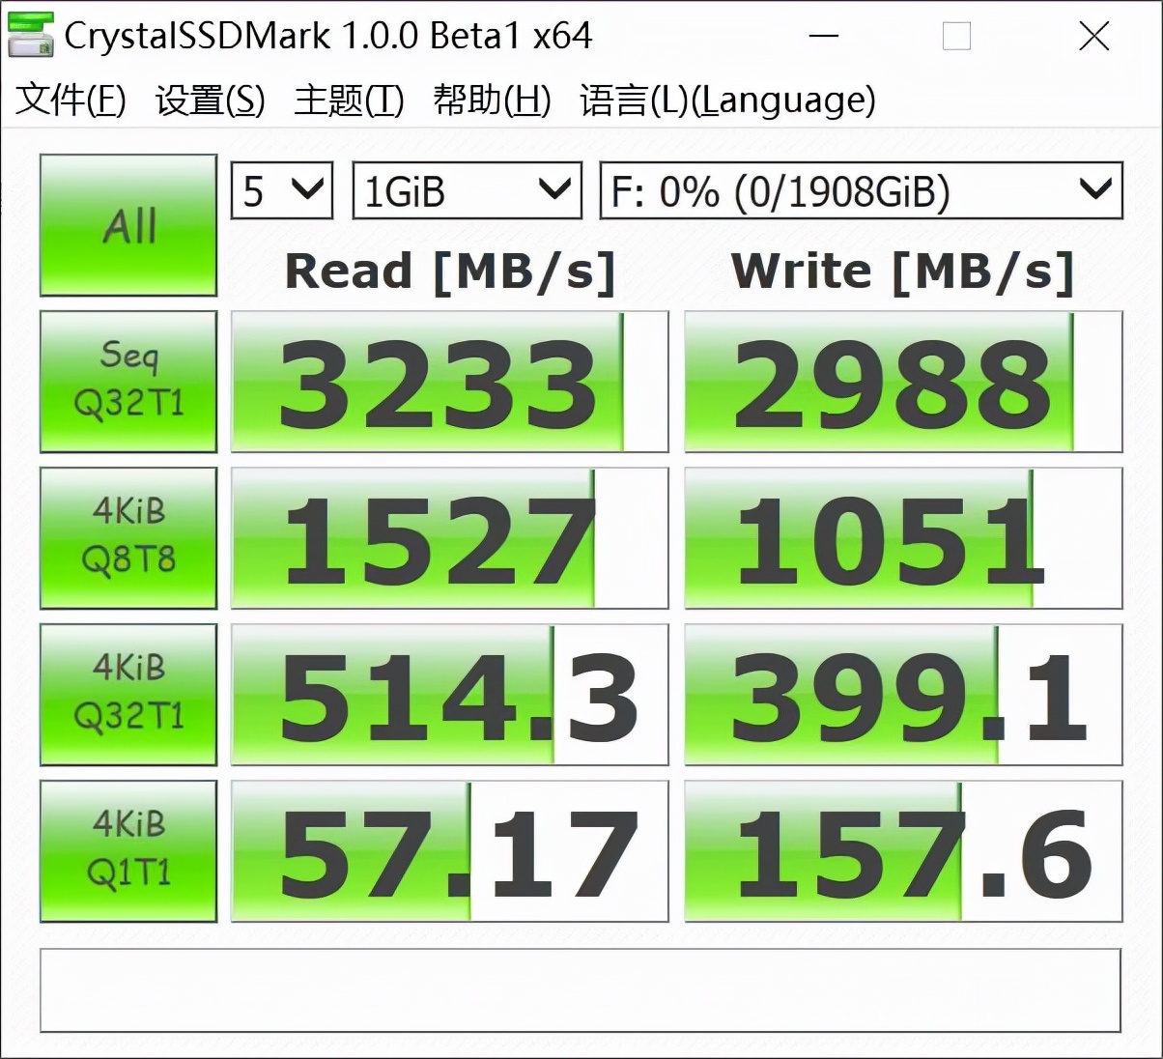
Task: Click the 4KiB Q1T1 write result 157.6
Action: pos(904,851)
